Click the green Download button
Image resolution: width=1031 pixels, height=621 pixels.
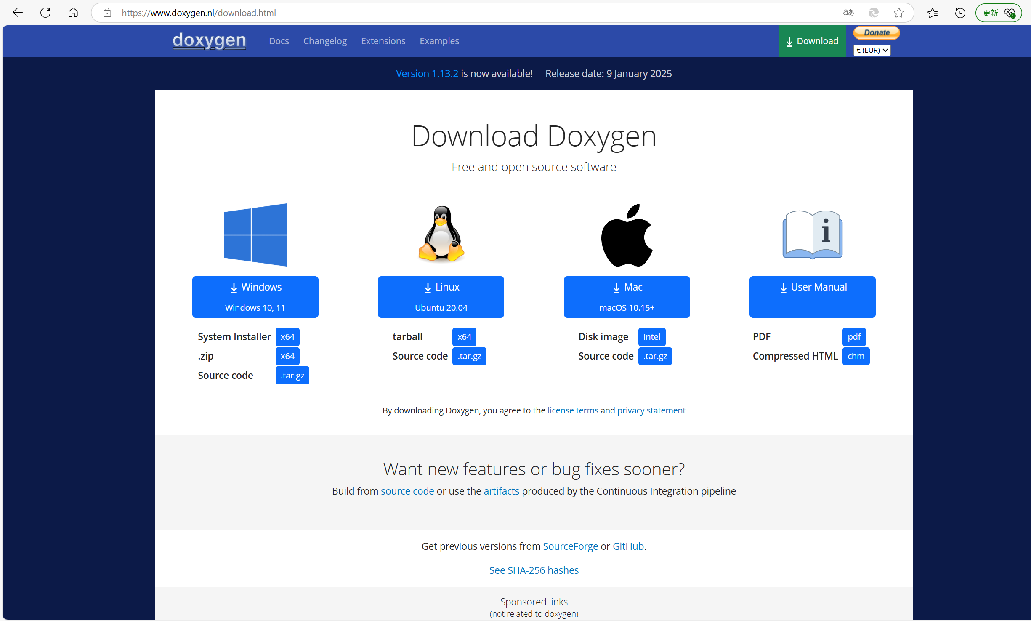(812, 41)
